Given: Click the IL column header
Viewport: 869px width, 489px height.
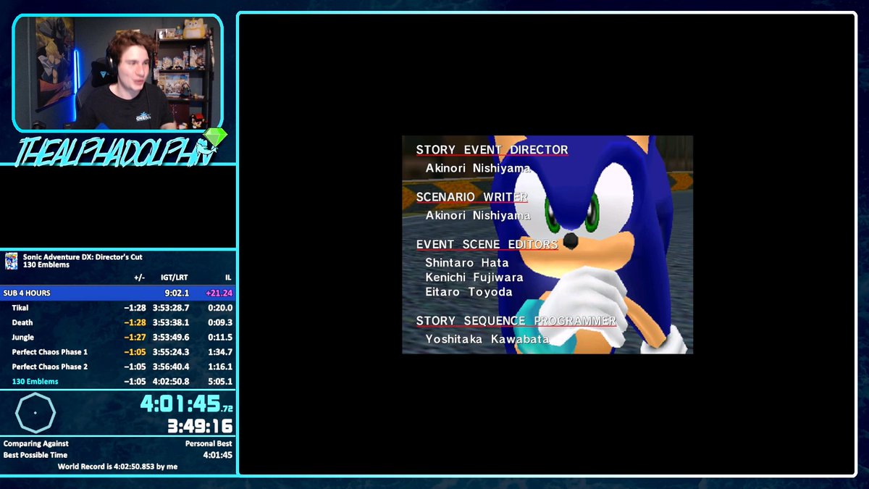Looking at the screenshot, I should (228, 277).
